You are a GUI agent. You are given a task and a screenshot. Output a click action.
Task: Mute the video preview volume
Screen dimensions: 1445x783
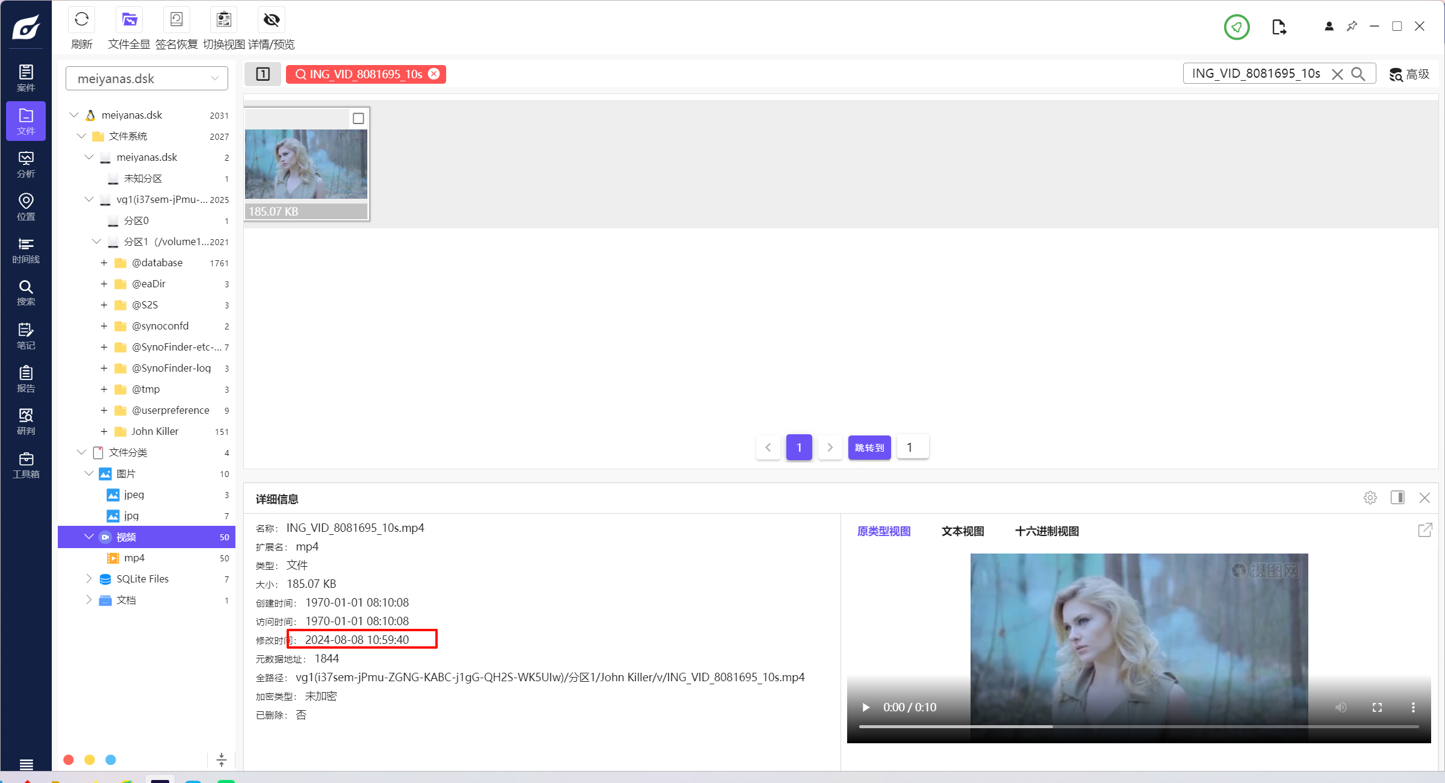[x=1341, y=707]
